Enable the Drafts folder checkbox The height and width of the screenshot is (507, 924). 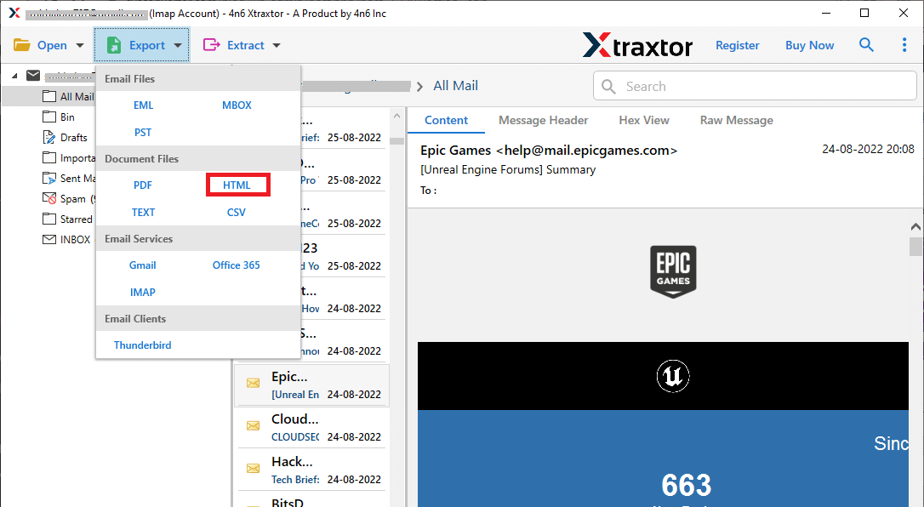click(x=48, y=137)
